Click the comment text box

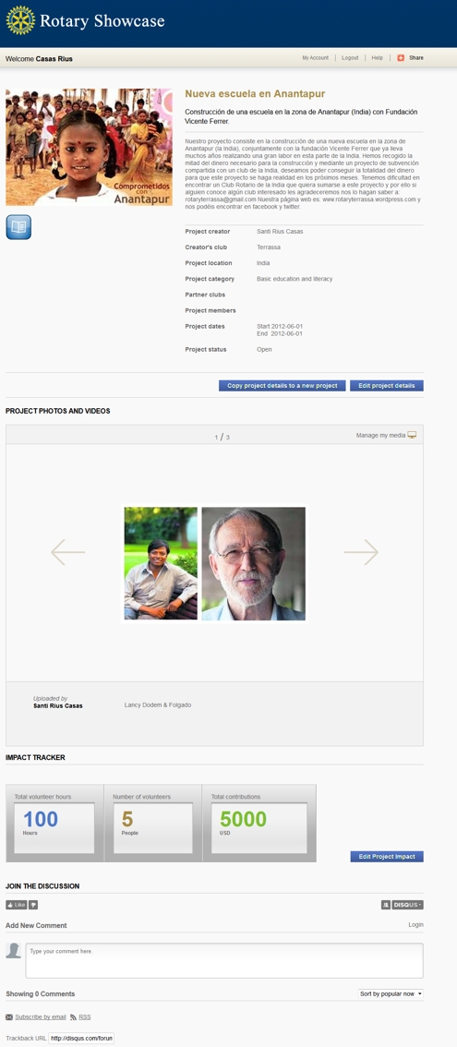pyautogui.click(x=224, y=960)
